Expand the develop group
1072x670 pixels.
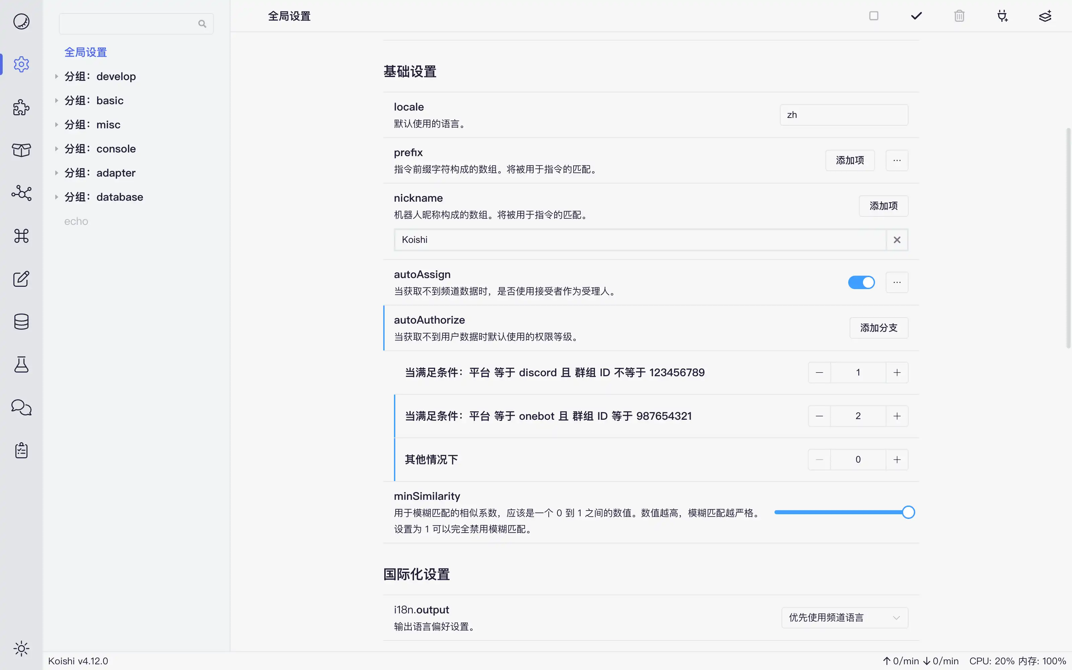(x=56, y=76)
